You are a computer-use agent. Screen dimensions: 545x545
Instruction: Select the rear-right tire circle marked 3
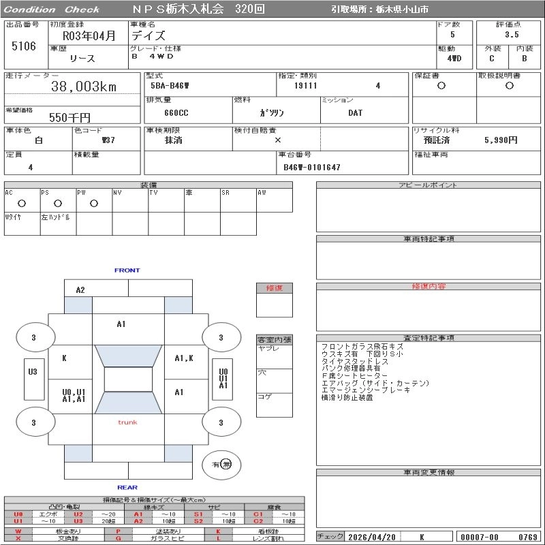(221, 422)
